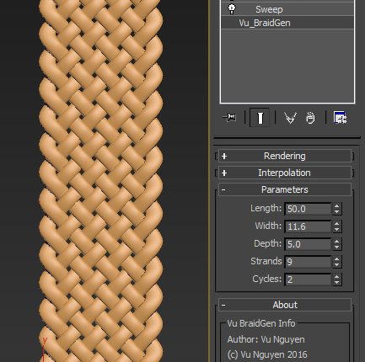Click the '(c) Vu Nguyen 2016' text
Screen dimensions: 365x362
[x=267, y=354]
